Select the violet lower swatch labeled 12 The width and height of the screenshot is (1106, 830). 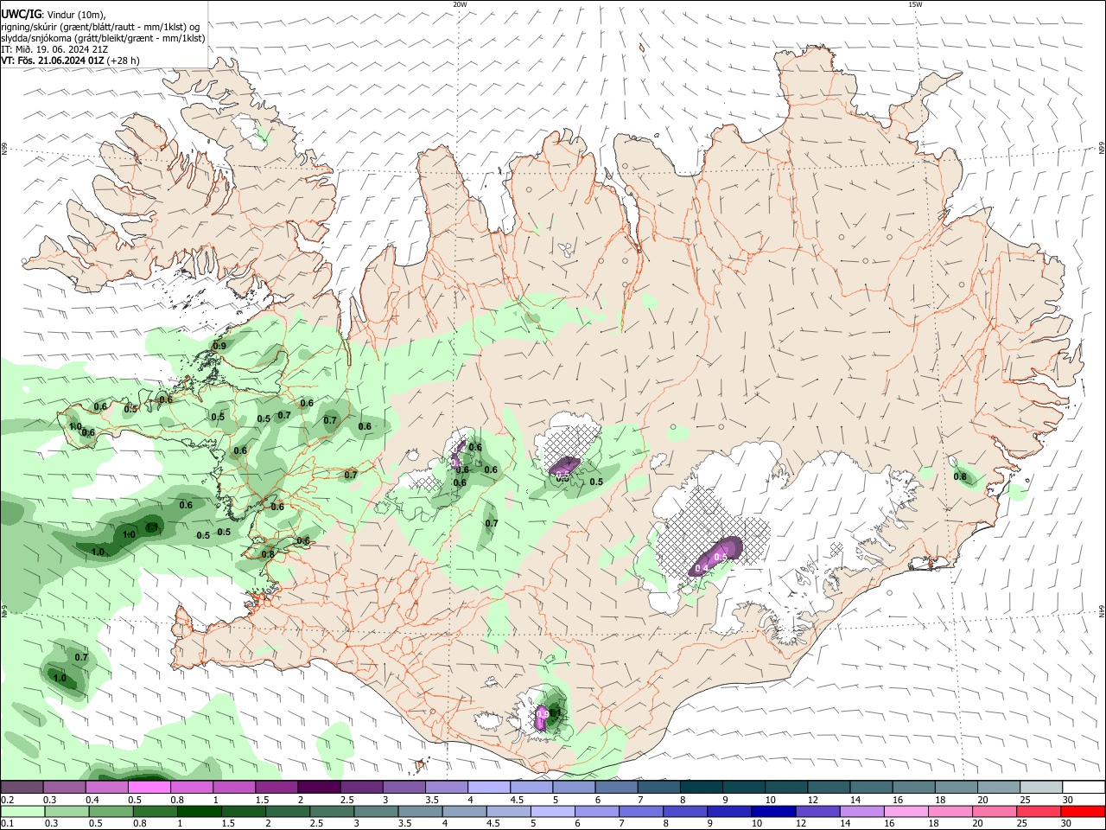(818, 812)
